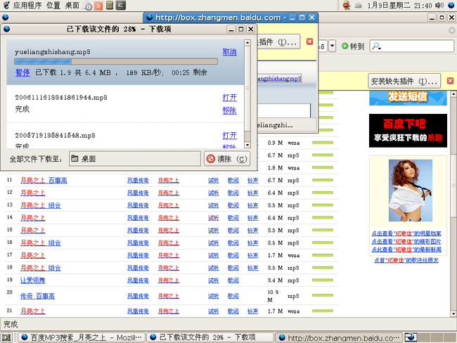Open the search engine magnifier dropdown

[x=376, y=46]
